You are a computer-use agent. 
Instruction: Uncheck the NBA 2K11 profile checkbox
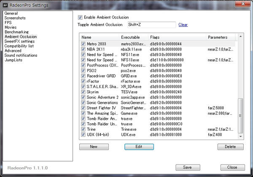coord(83,49)
